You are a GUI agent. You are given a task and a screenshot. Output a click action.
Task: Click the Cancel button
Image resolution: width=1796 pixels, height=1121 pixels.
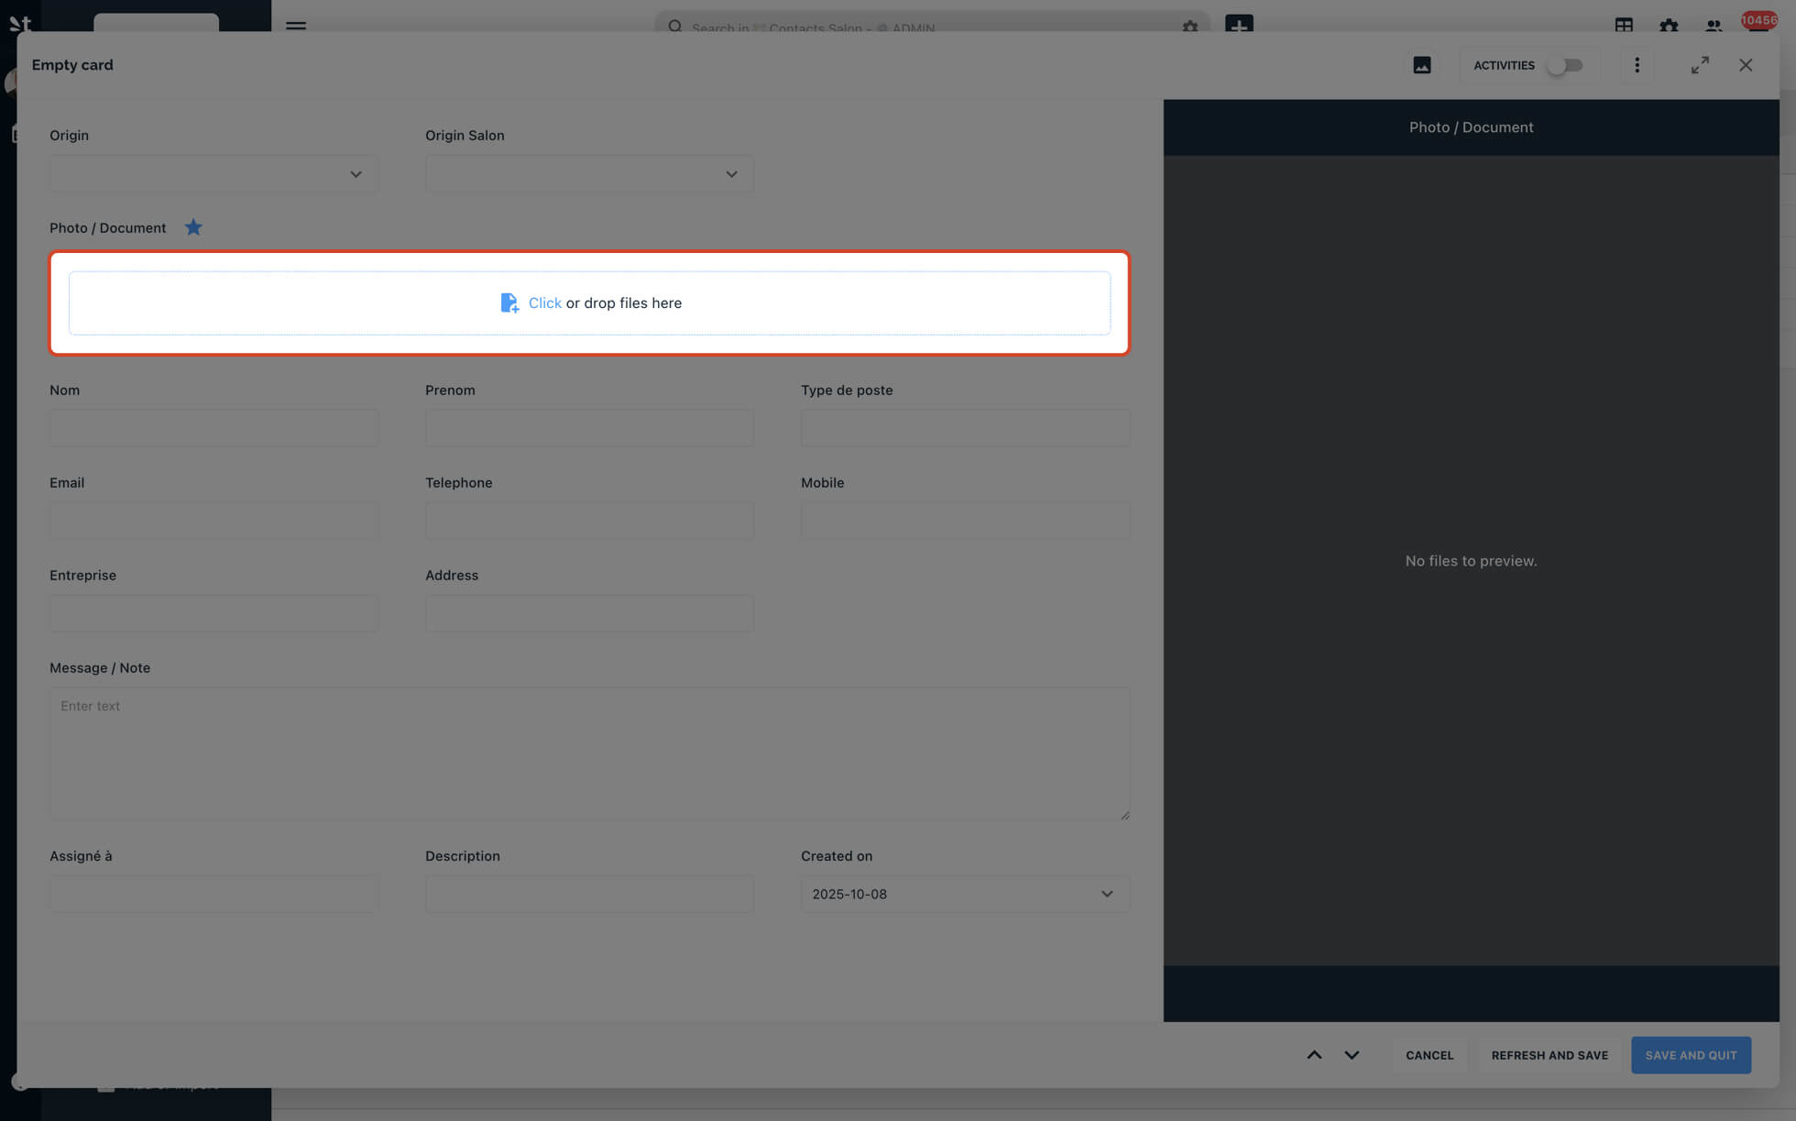pyautogui.click(x=1429, y=1055)
